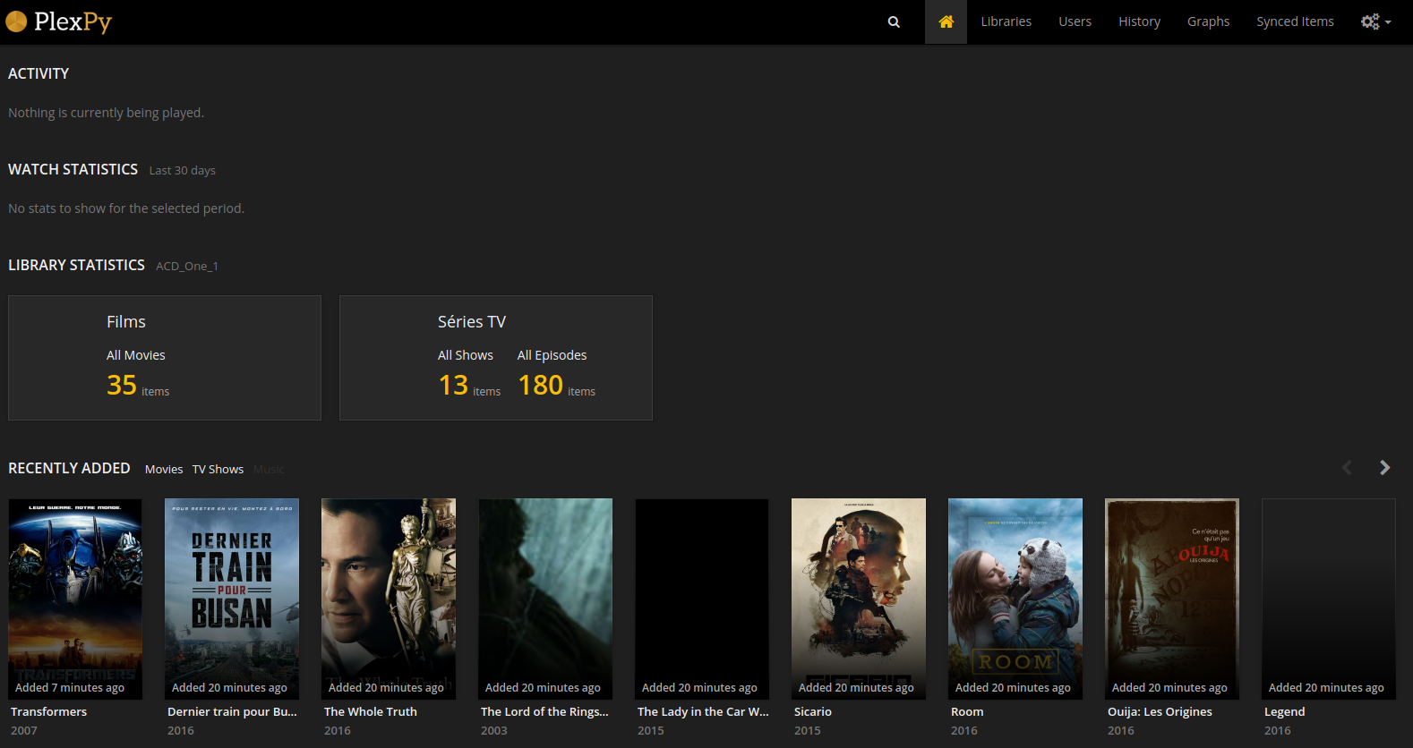Show previous recently added items arrow
Viewport: 1413px width, 748px height.
1347,467
